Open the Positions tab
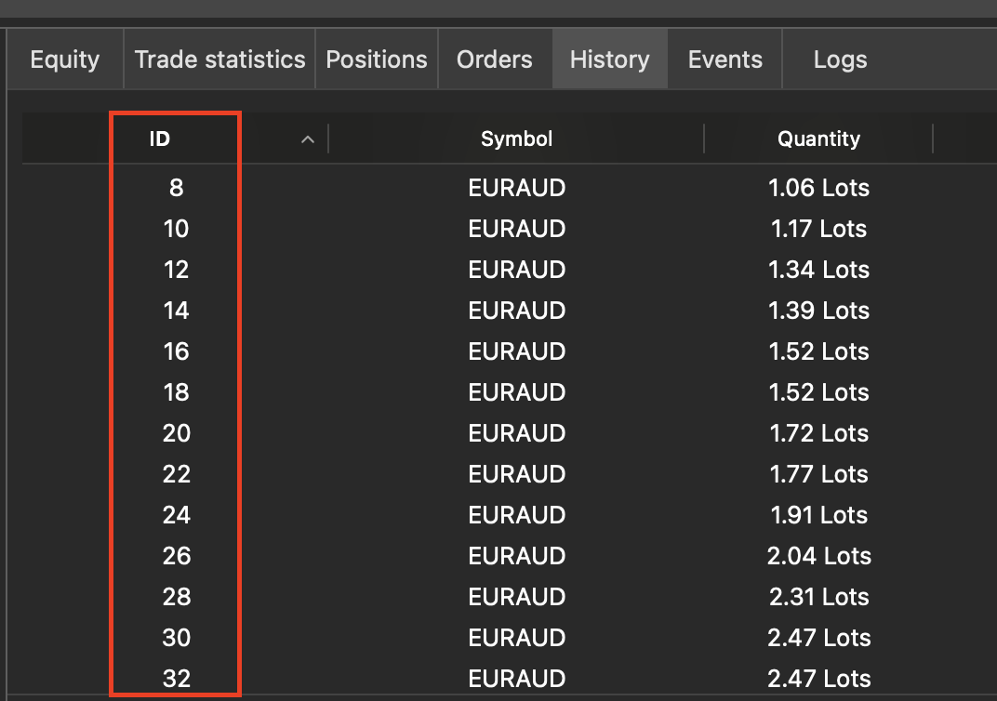This screenshot has height=701, width=997. pyautogui.click(x=377, y=60)
